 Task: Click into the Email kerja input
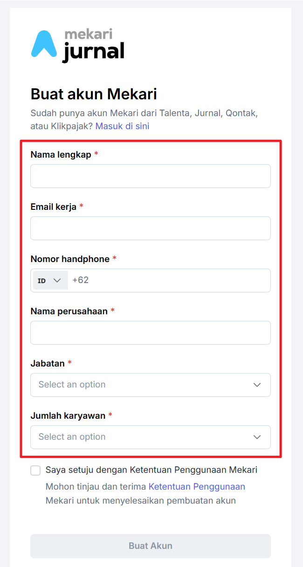click(150, 228)
